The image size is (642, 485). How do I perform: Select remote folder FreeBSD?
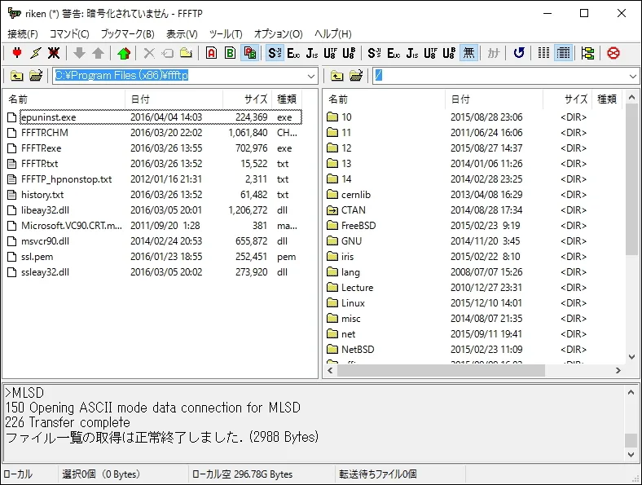tap(358, 226)
